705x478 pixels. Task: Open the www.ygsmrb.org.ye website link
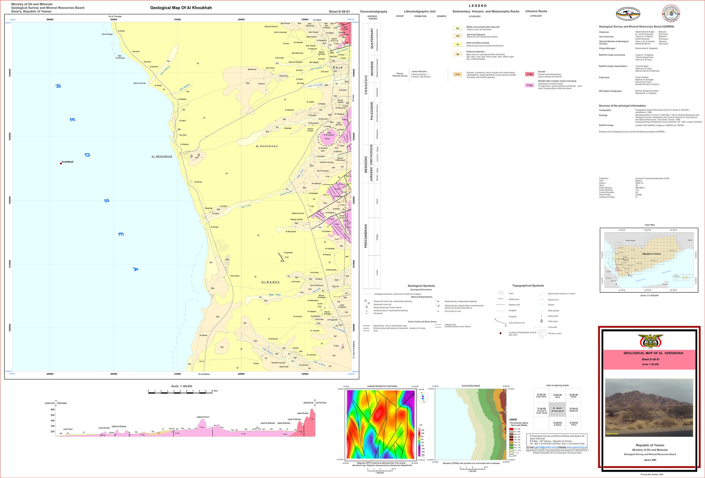pos(577,447)
